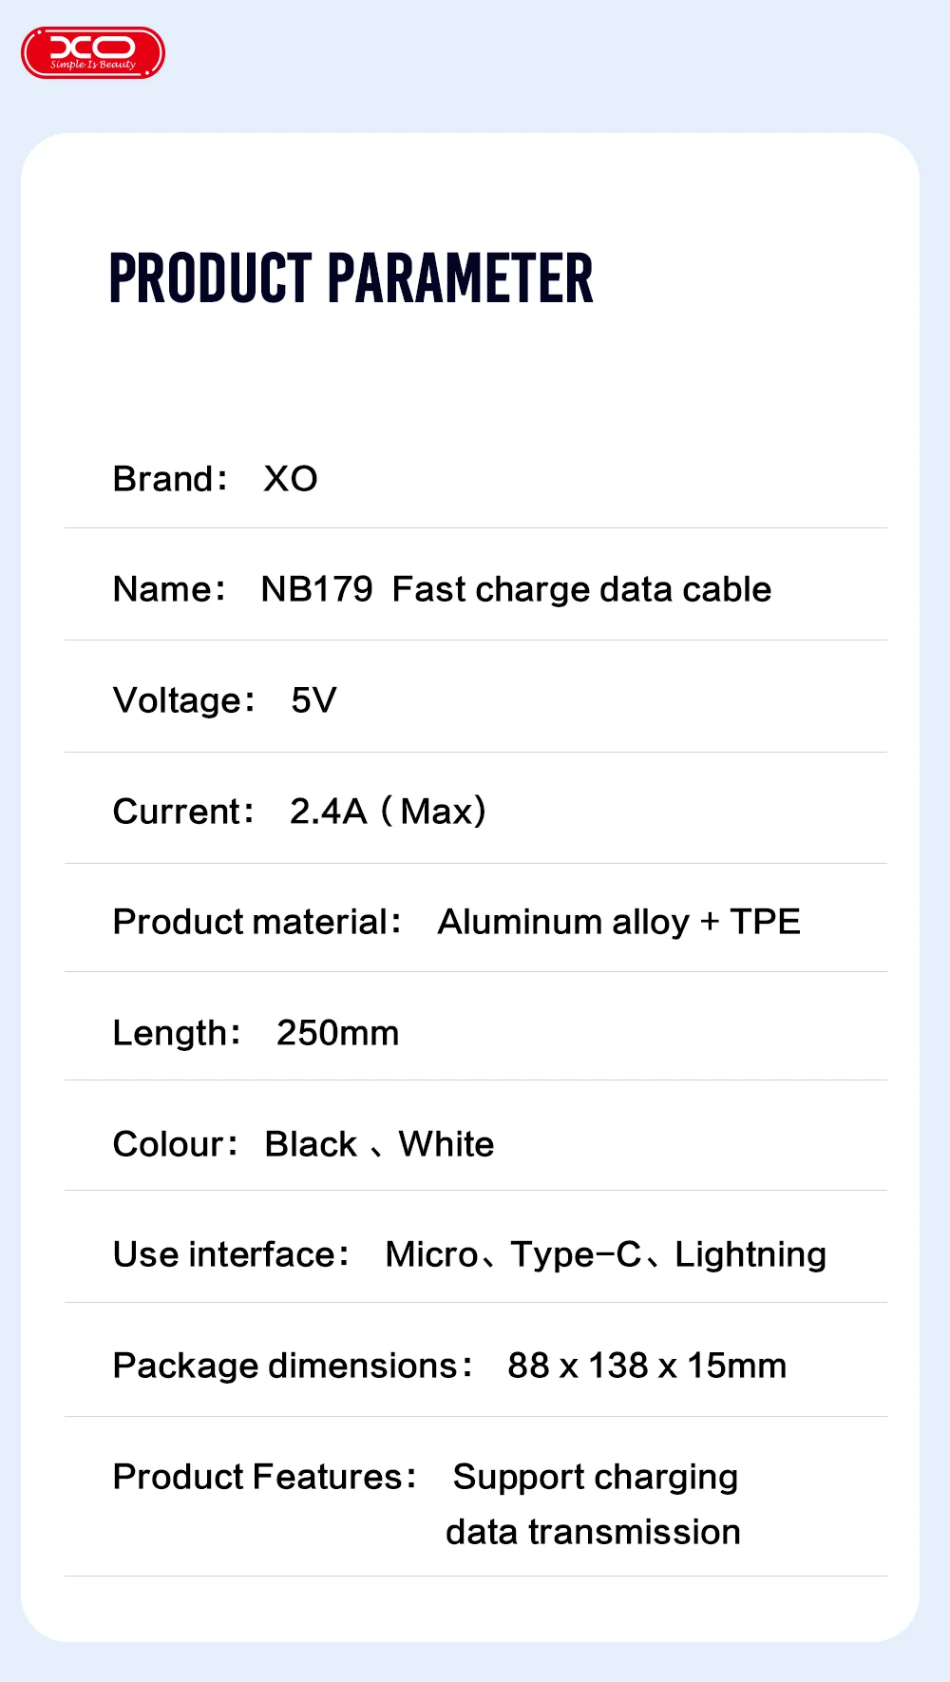Screen dimensions: 950x1682
Task: Click the 2.4A (Max) value
Action: [x=388, y=812]
